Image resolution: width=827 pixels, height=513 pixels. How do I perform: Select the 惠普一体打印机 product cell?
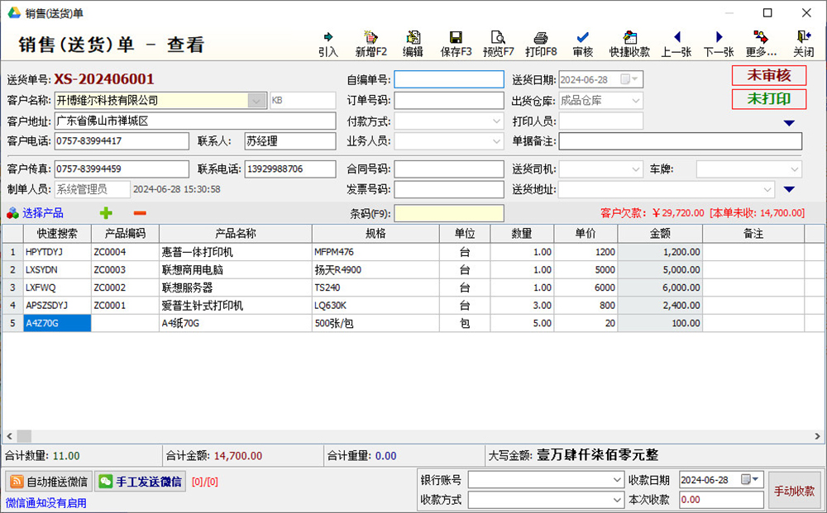coord(235,252)
